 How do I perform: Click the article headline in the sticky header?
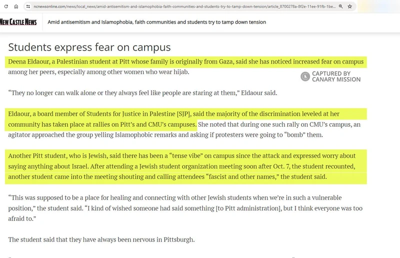pyautogui.click(x=156, y=22)
